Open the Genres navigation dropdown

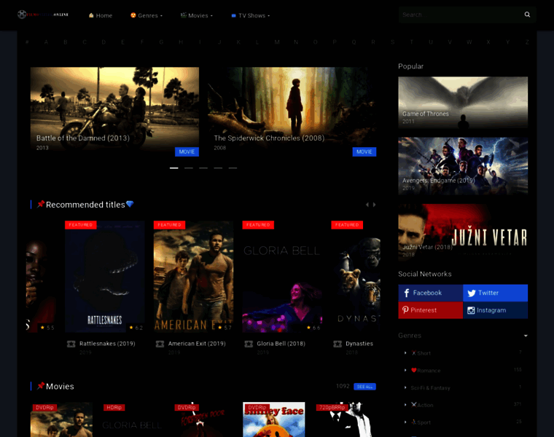click(x=147, y=15)
